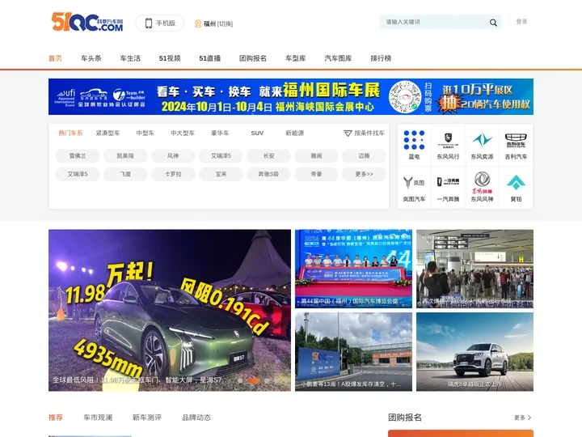This screenshot has width=582, height=437.
Task: Open 按条件找车 filter search
Action: tap(364, 133)
